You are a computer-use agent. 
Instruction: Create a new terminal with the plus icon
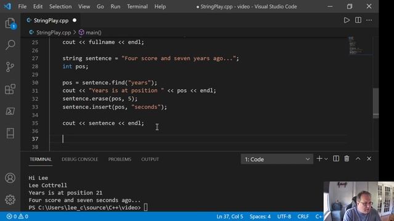coord(319,158)
